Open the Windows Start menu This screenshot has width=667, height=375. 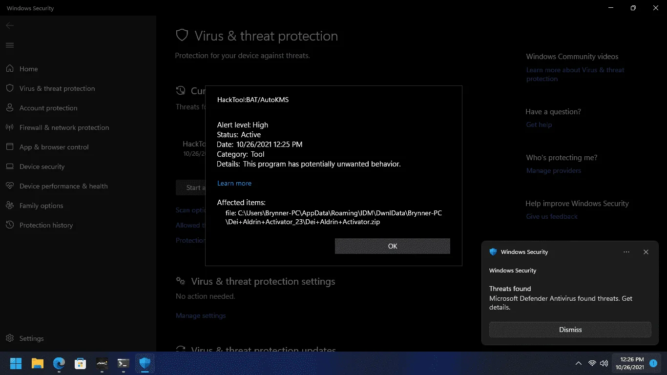16,363
